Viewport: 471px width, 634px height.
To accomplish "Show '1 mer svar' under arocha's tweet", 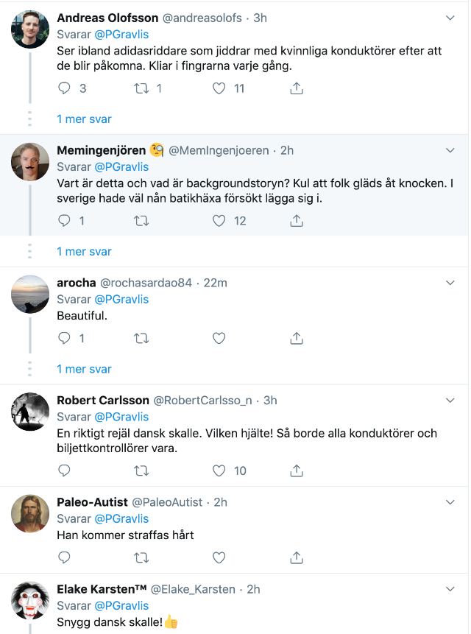I will tap(84, 369).
